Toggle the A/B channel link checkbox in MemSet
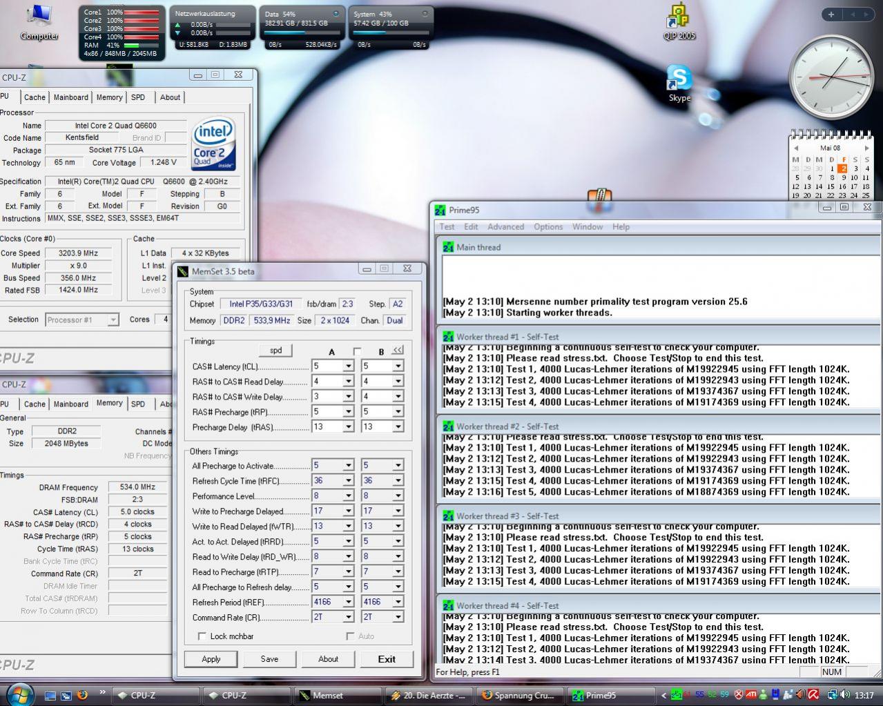The height and width of the screenshot is (706, 883). 357,352
